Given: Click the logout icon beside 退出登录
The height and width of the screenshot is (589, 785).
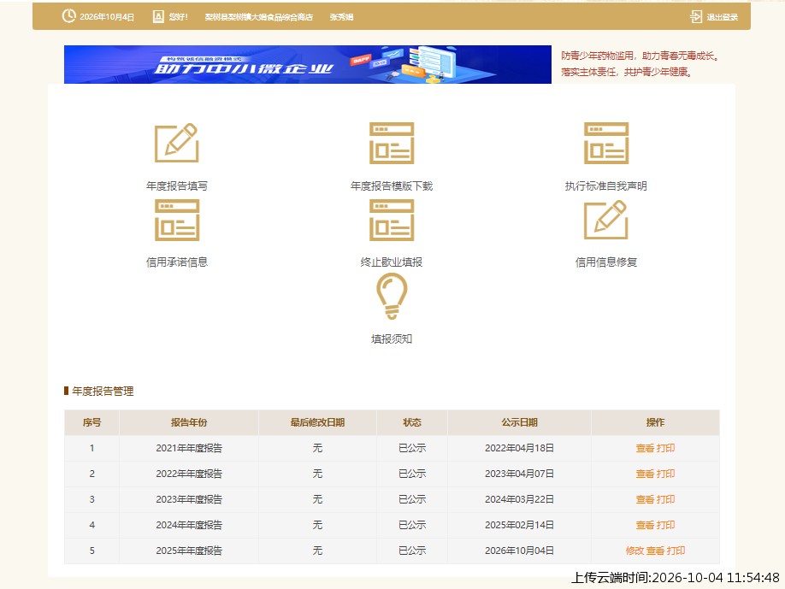Looking at the screenshot, I should click(696, 16).
